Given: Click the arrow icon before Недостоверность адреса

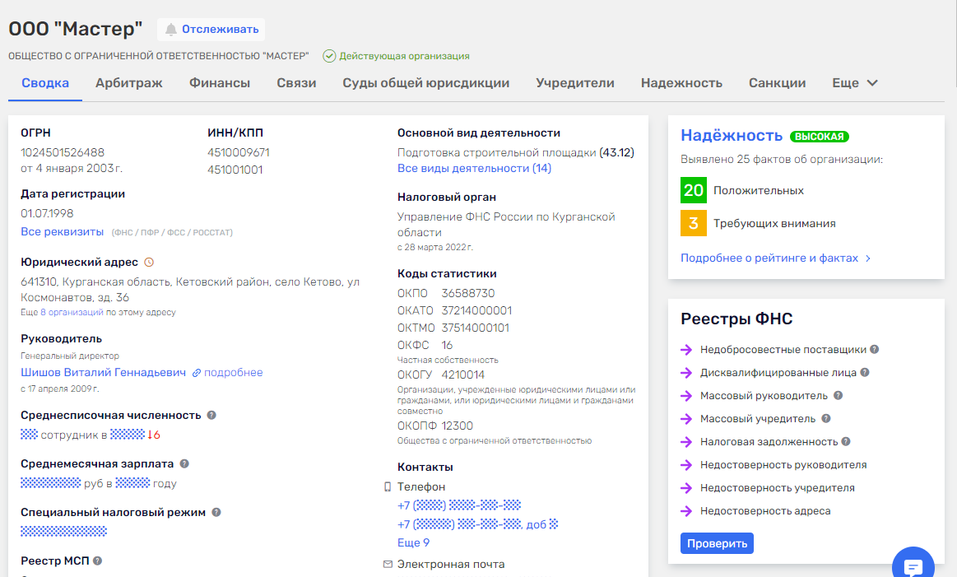Looking at the screenshot, I should pyautogui.click(x=686, y=511).
